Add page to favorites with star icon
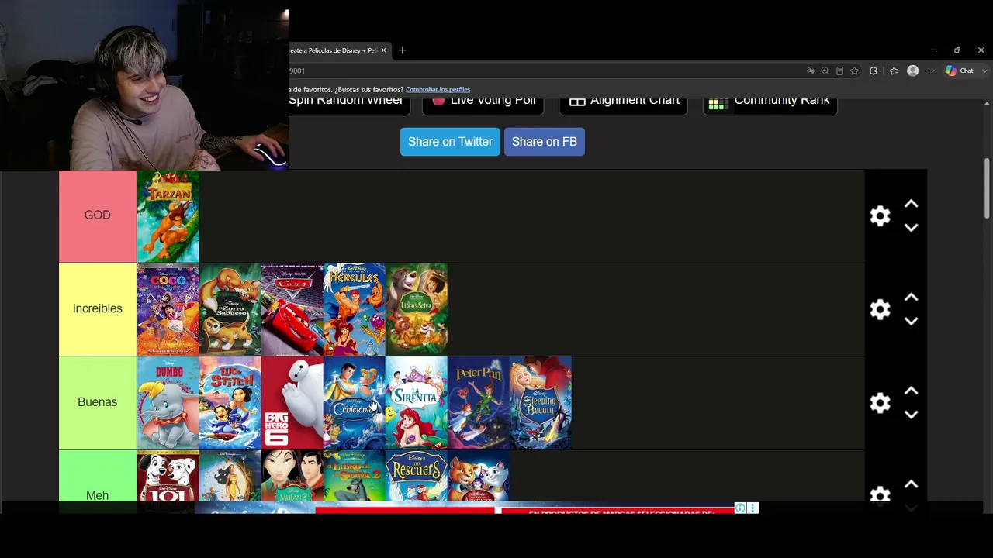993x558 pixels. (x=854, y=71)
